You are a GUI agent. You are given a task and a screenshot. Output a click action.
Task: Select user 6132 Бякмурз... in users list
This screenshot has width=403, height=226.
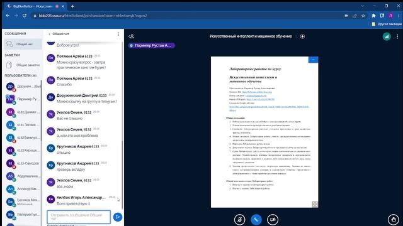pyautogui.click(x=23, y=137)
